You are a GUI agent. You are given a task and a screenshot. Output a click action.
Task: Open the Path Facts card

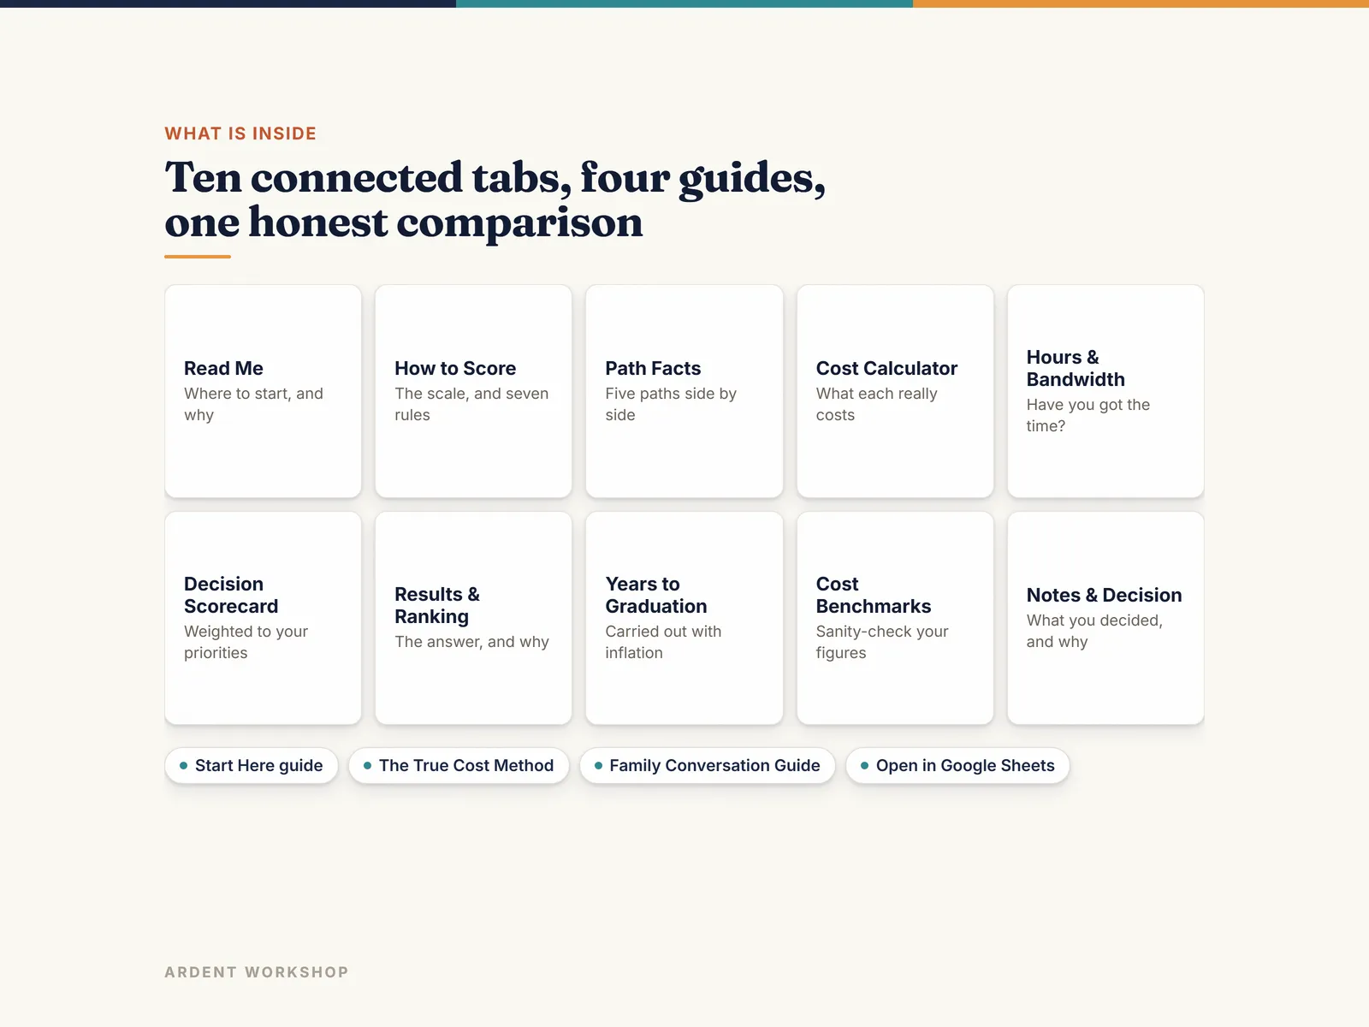(684, 391)
